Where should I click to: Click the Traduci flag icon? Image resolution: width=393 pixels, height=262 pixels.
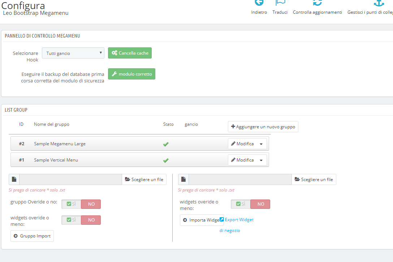280,3
